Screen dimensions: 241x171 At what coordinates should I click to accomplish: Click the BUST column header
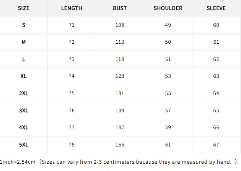[120, 8]
